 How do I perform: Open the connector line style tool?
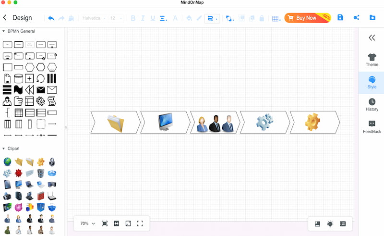[212, 18]
